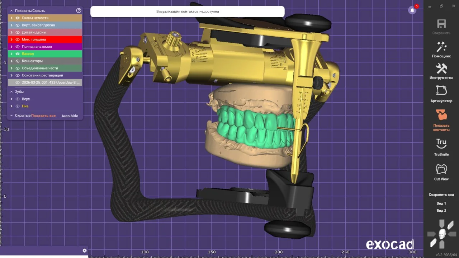This screenshot has width=459, height=258.
Task: Click the Показать все link
Action: pyautogui.click(x=43, y=116)
